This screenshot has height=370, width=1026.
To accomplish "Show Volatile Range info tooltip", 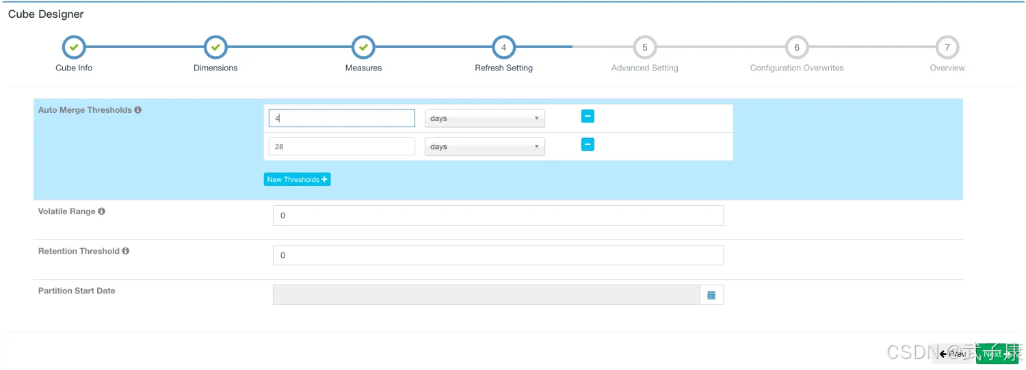I will [x=102, y=211].
